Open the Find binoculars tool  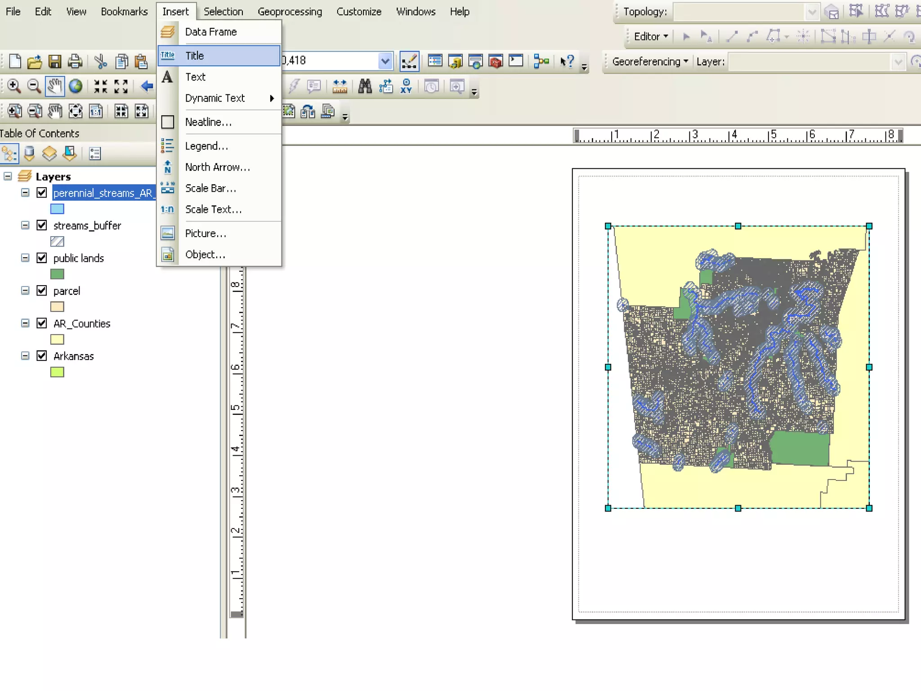coord(365,86)
